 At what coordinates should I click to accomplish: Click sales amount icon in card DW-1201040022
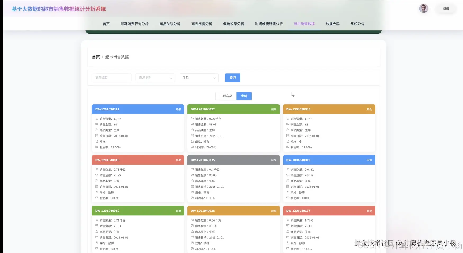tap(192, 124)
